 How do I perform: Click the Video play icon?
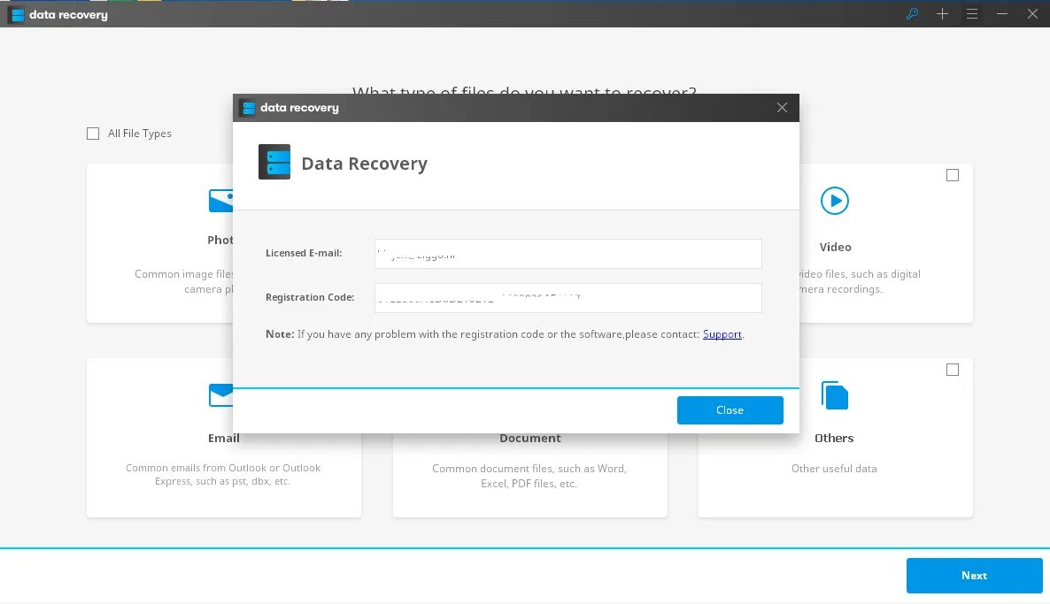tap(834, 201)
